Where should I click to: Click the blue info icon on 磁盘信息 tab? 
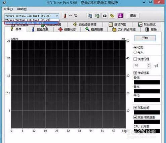[x=33, y=30]
